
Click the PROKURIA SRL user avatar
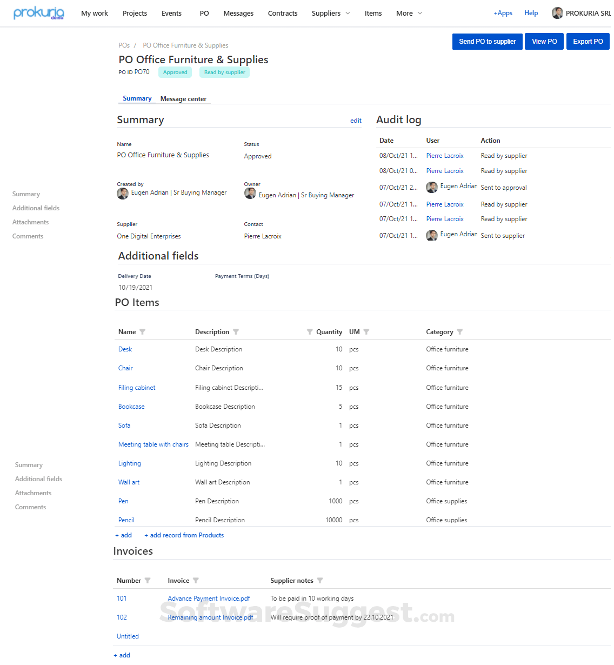coord(557,13)
